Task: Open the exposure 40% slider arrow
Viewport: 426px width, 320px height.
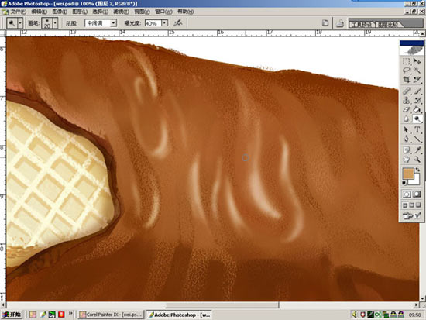Action: [165, 23]
